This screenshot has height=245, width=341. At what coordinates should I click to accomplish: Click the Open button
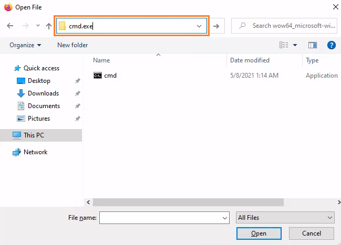259,233
